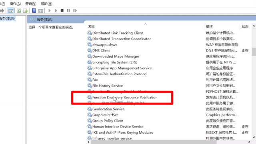Select the Infrared monitor service
This screenshot has width=256, height=144.
[112, 138]
